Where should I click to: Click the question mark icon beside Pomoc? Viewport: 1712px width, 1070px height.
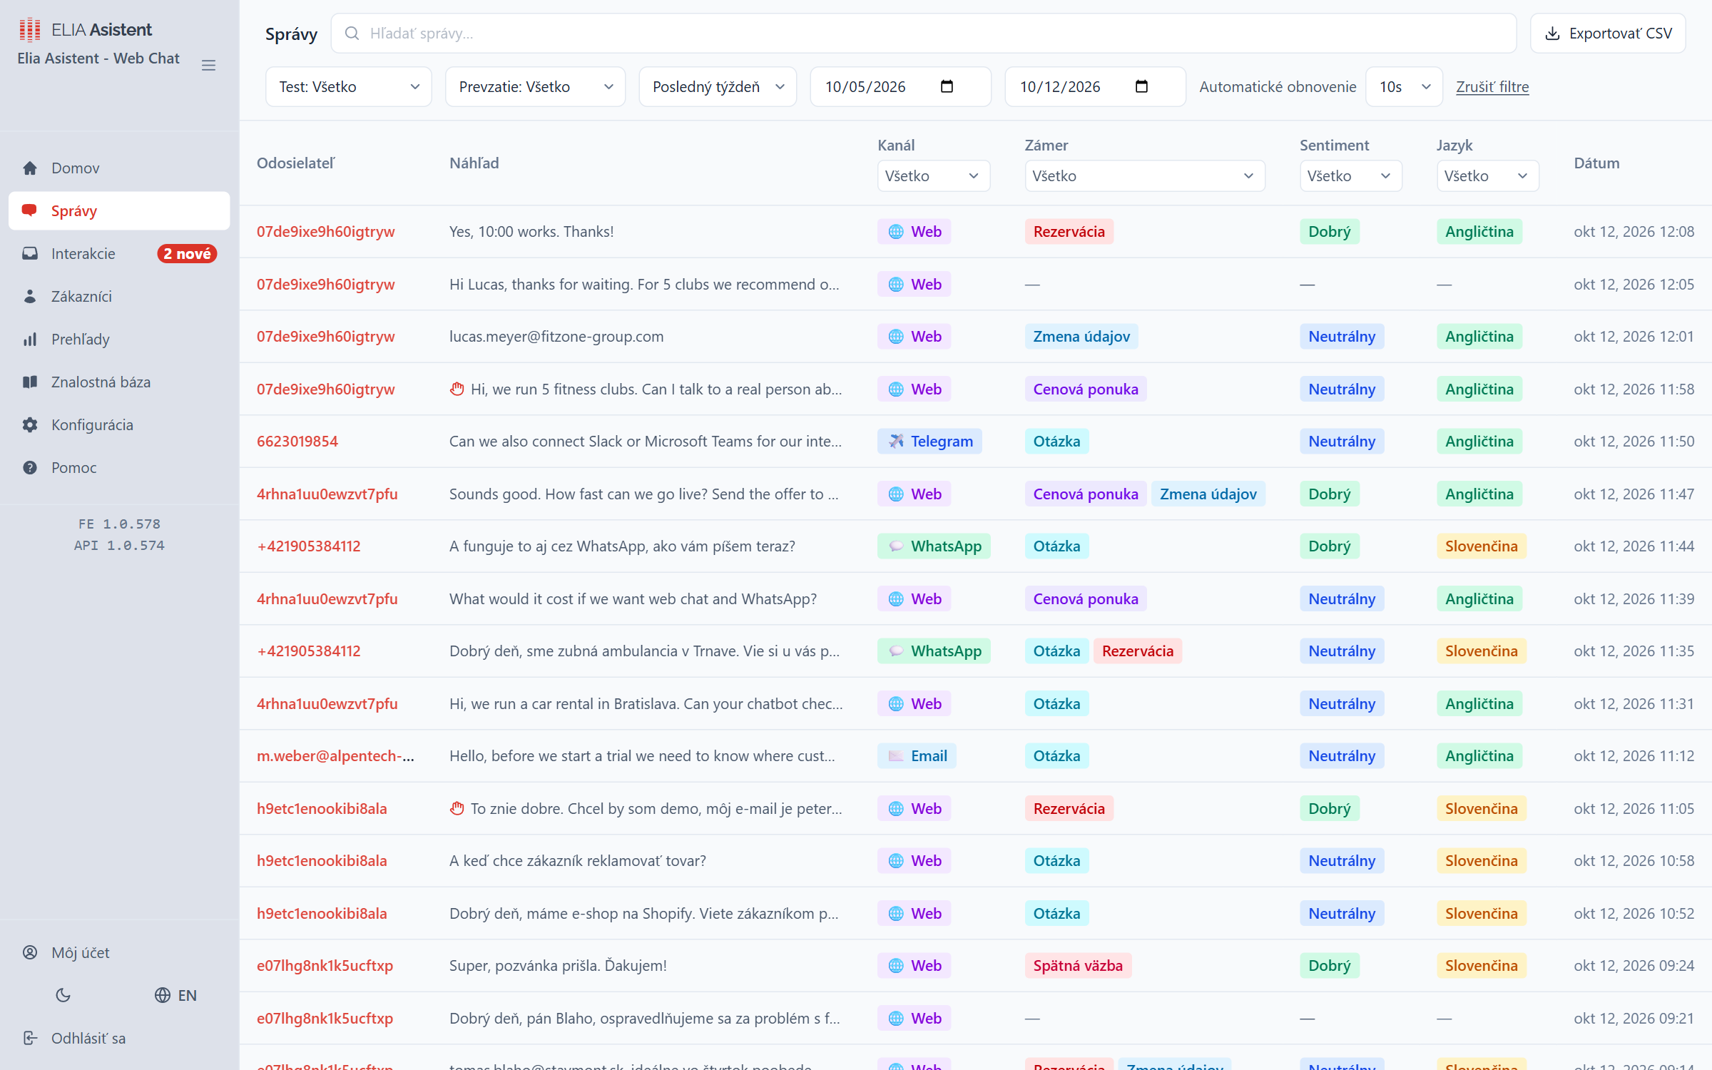point(30,468)
